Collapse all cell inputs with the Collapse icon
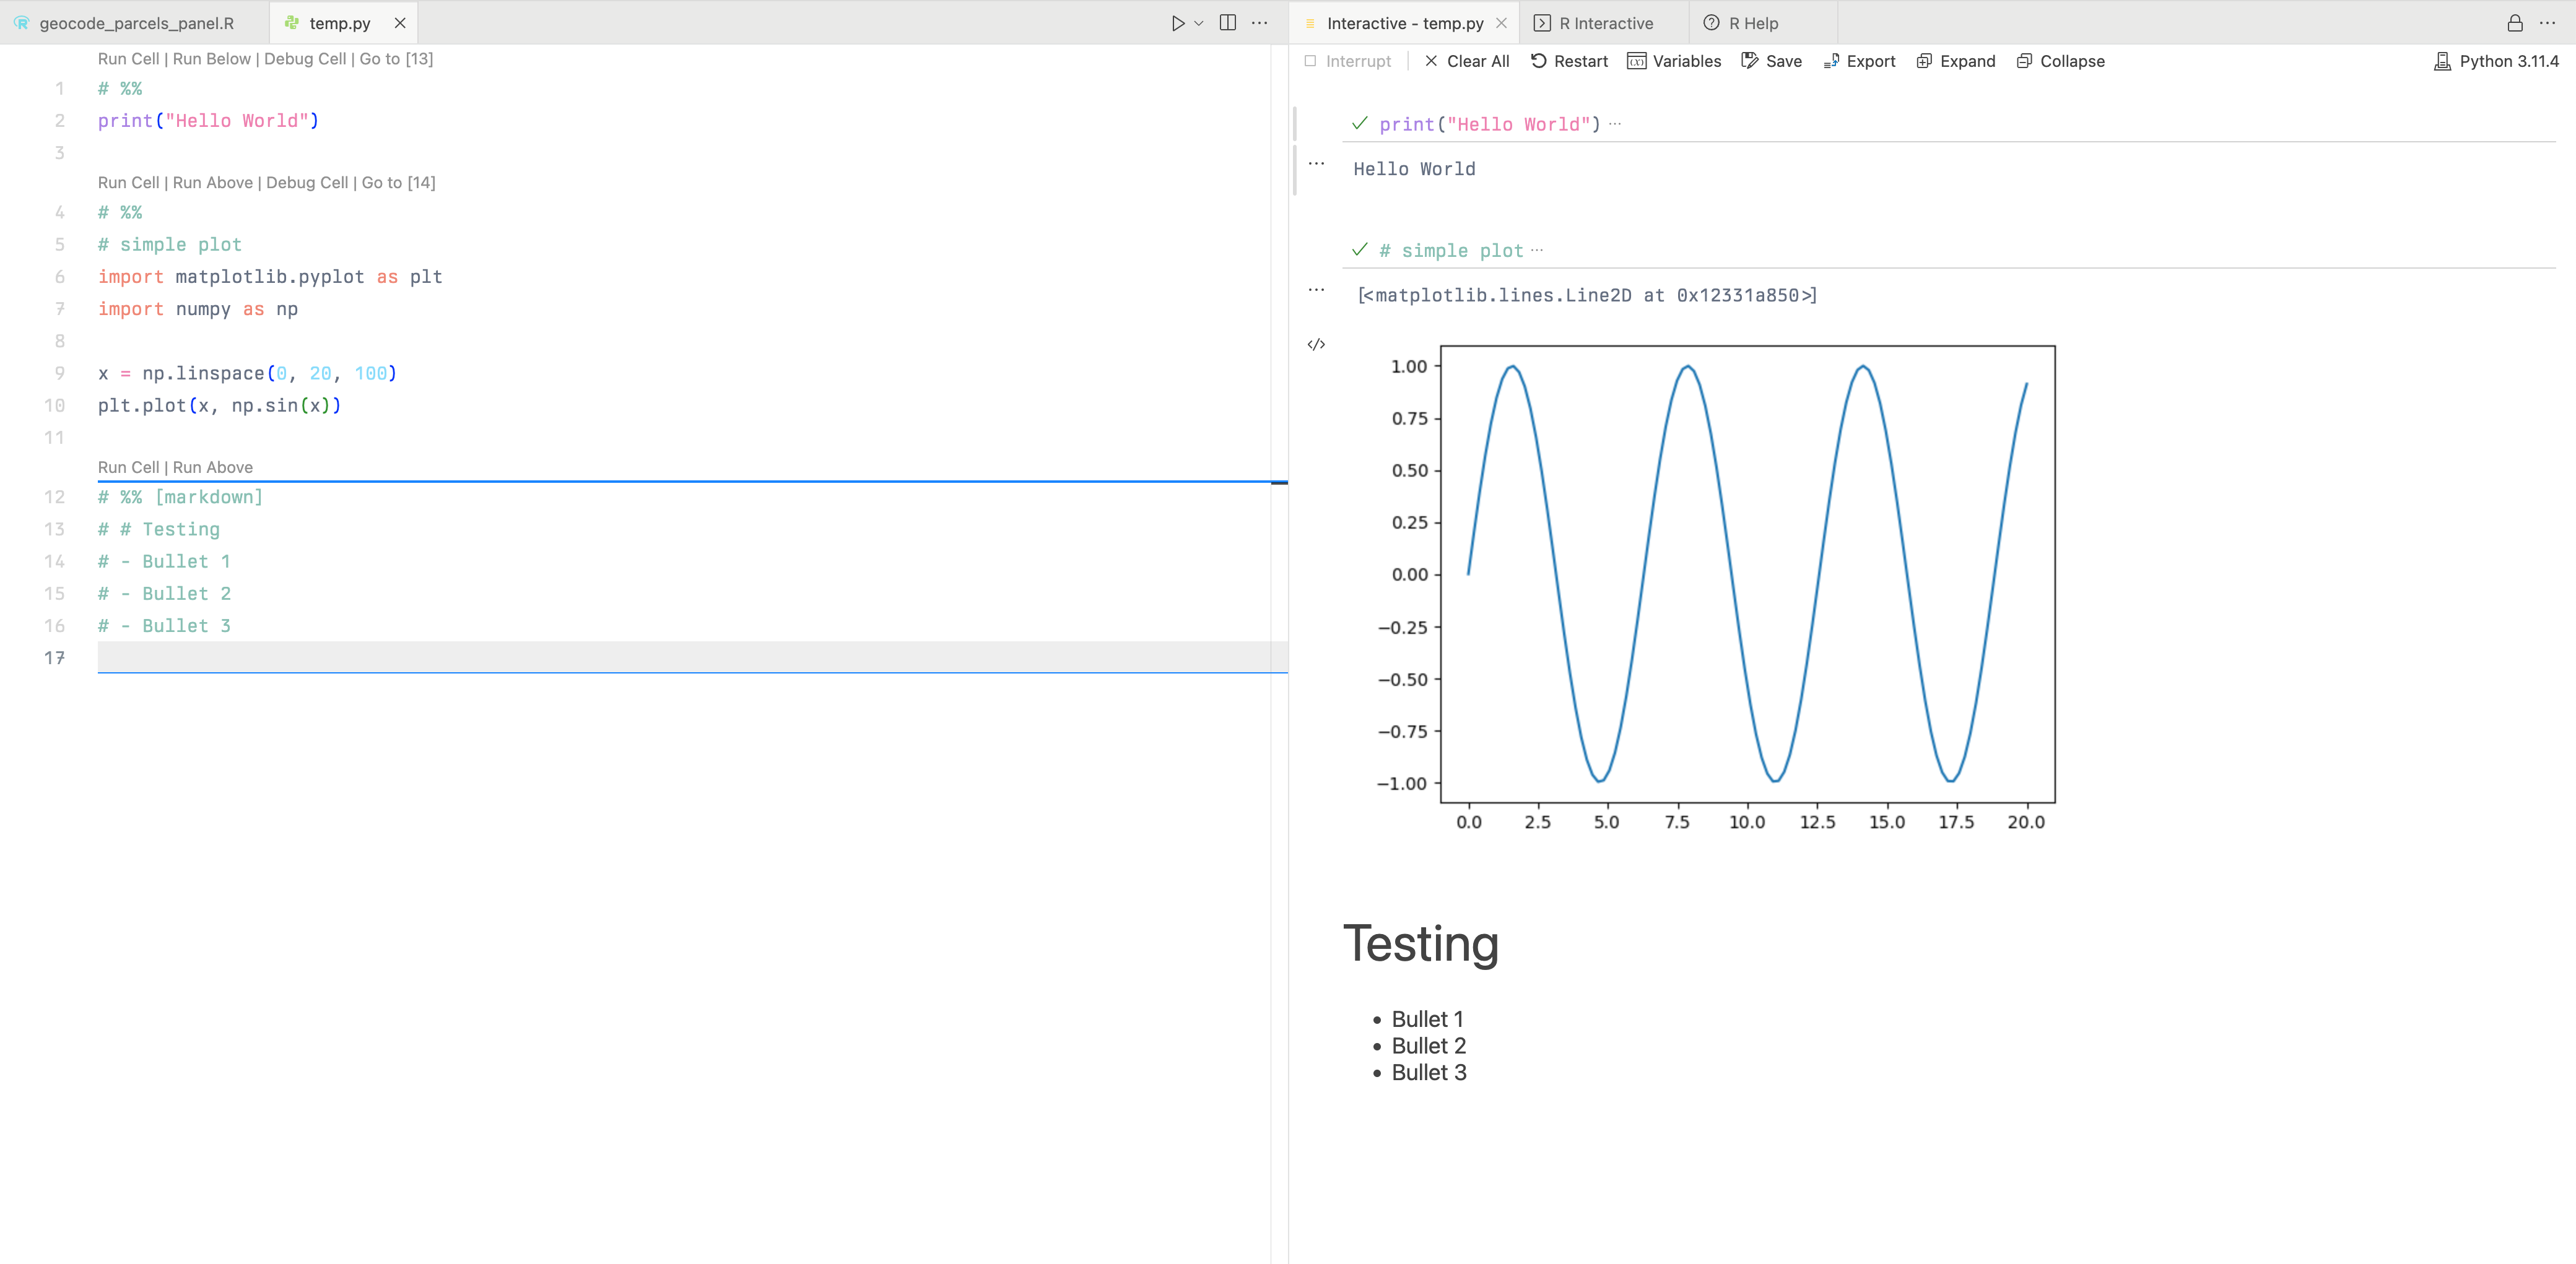Viewport: 2576px width, 1264px height. (x=2060, y=61)
